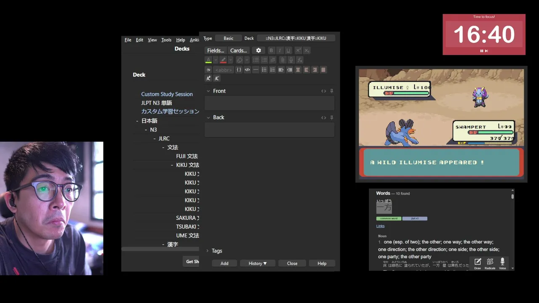Screen dimensions: 539x303
Task: Start Voice input in dictionary window
Action: 502,264
